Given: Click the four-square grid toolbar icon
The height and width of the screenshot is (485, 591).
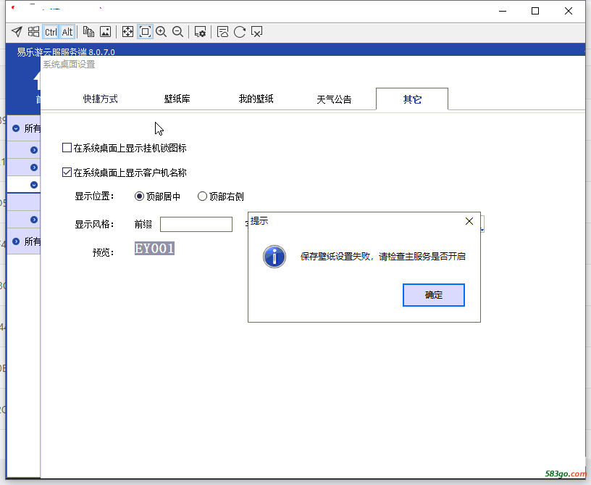Looking at the screenshot, I should click(33, 32).
